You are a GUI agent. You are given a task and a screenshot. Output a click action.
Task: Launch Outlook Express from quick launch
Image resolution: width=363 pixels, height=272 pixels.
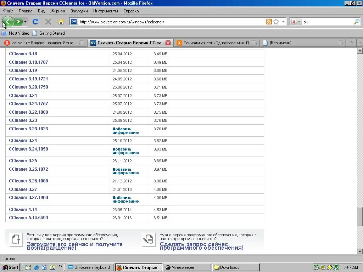click(x=44, y=267)
